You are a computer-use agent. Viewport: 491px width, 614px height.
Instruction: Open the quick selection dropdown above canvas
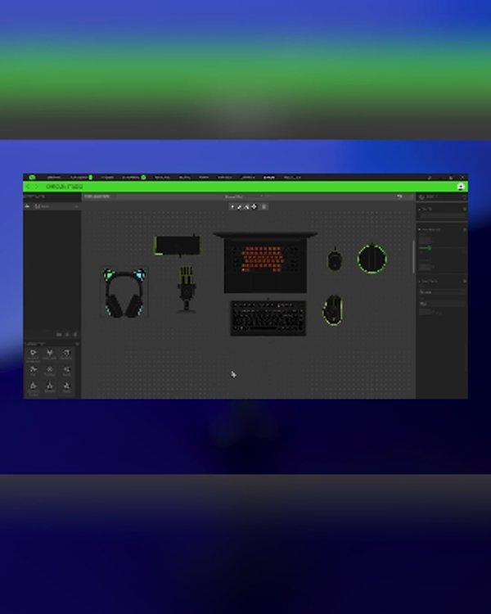[x=244, y=196]
